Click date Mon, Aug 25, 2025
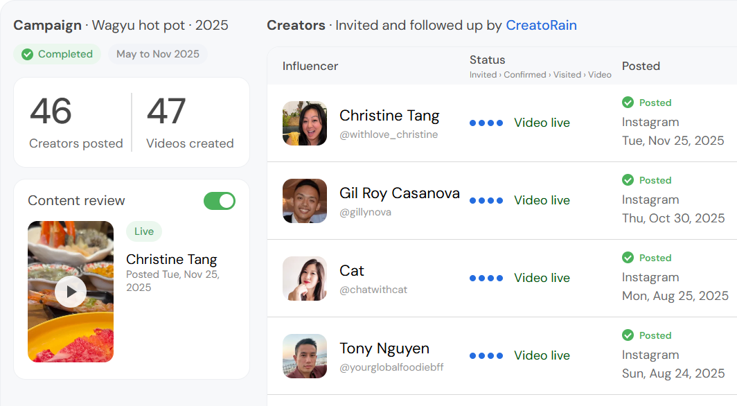The width and height of the screenshot is (737, 406). [675, 296]
